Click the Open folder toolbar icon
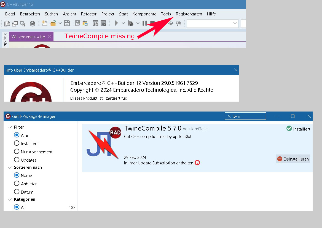This screenshot has width=322, height=228. tap(53, 23)
